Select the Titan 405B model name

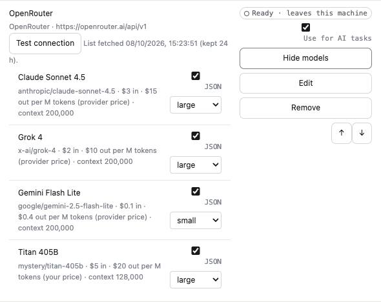point(38,252)
